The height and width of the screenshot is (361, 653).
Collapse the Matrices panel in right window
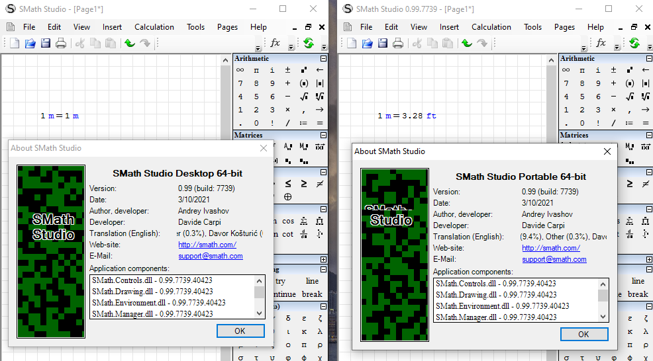[x=648, y=136]
